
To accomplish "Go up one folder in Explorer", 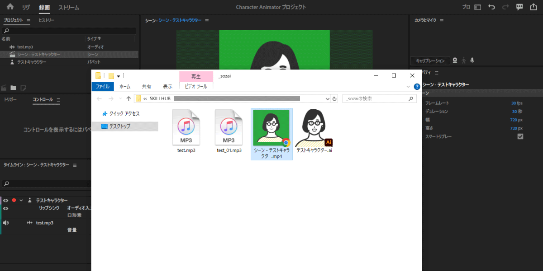I will click(129, 98).
